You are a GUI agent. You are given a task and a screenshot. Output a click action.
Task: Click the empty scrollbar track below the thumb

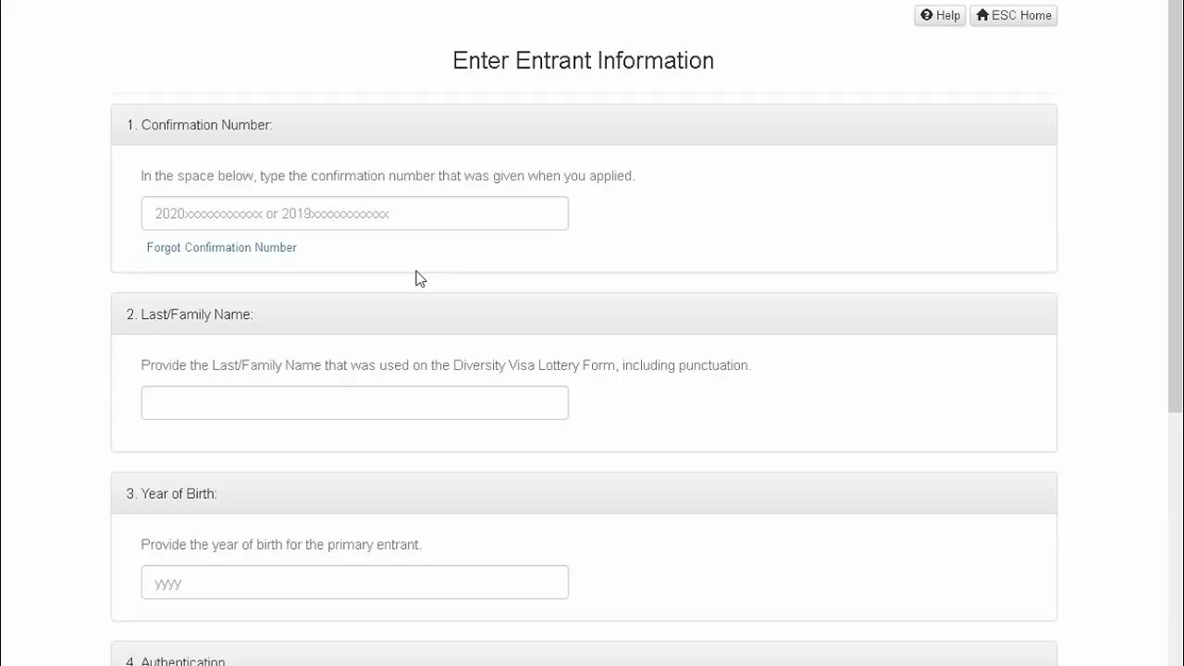(x=1176, y=536)
